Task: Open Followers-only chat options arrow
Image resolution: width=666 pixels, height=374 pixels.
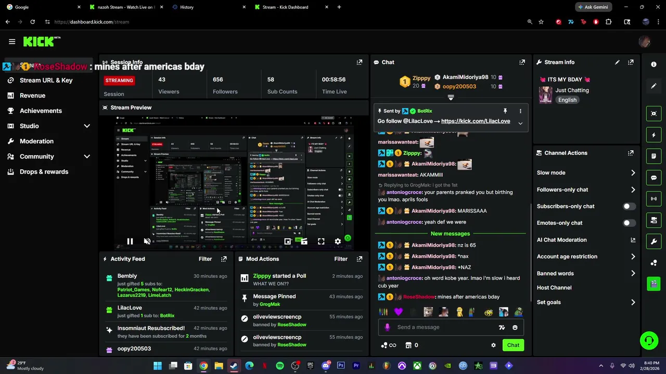Action: [x=633, y=190]
